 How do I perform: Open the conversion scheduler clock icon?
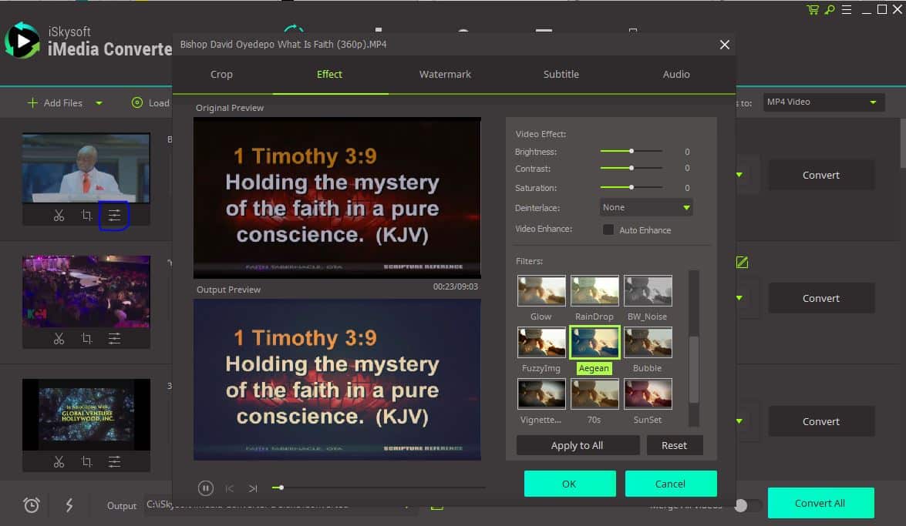point(31,505)
